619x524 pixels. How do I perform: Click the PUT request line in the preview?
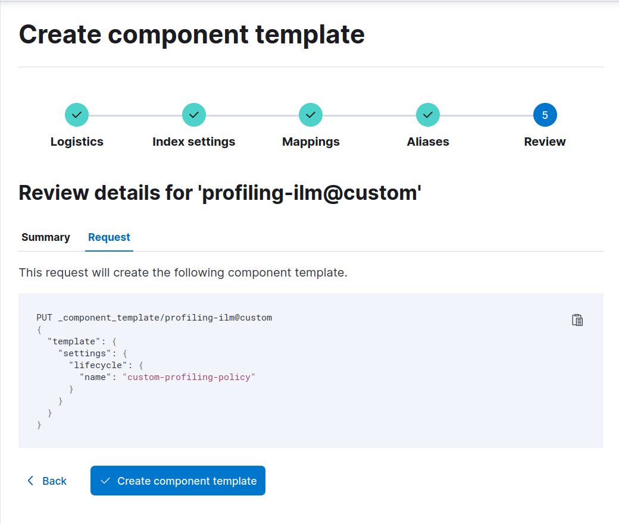point(154,317)
